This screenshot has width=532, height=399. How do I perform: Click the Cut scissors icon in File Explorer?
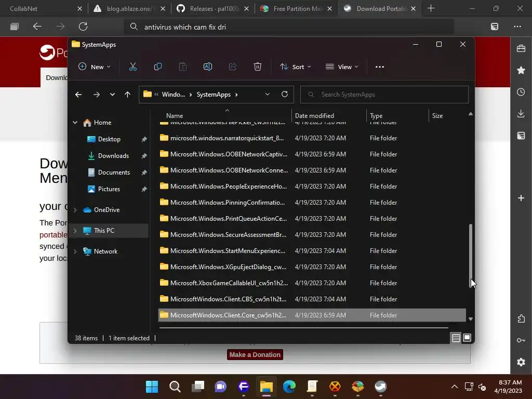click(x=133, y=67)
